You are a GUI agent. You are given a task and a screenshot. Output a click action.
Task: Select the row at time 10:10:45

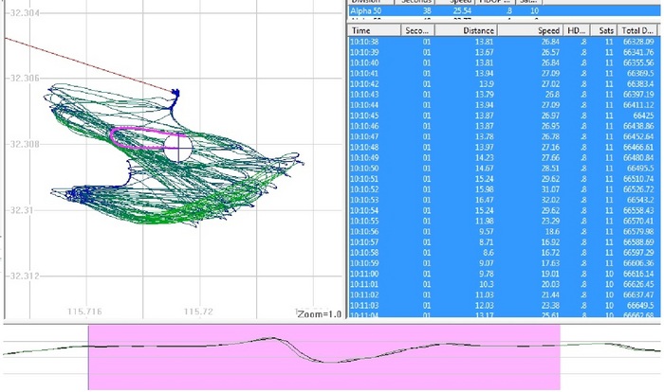point(504,116)
